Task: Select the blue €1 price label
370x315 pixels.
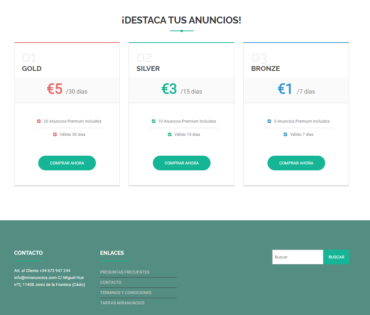Action: point(285,89)
